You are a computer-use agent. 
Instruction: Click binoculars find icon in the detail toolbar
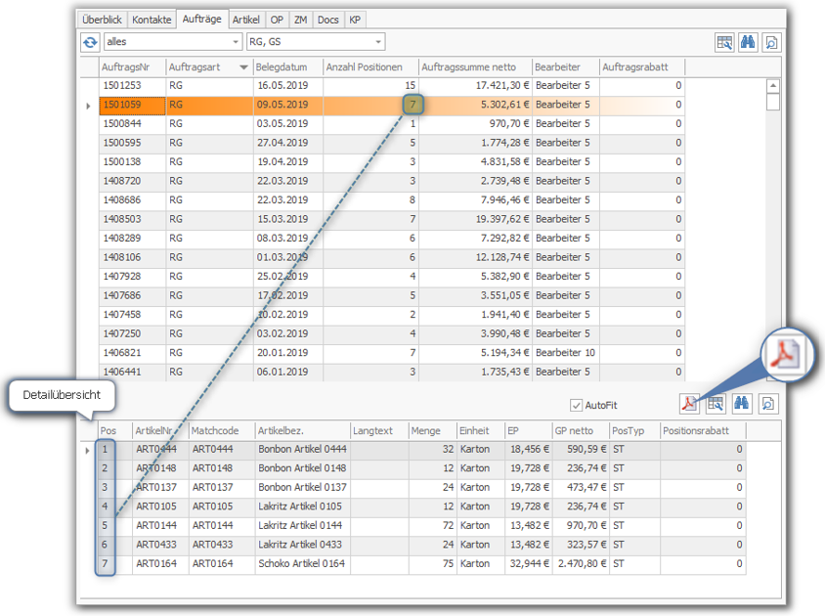pos(742,404)
